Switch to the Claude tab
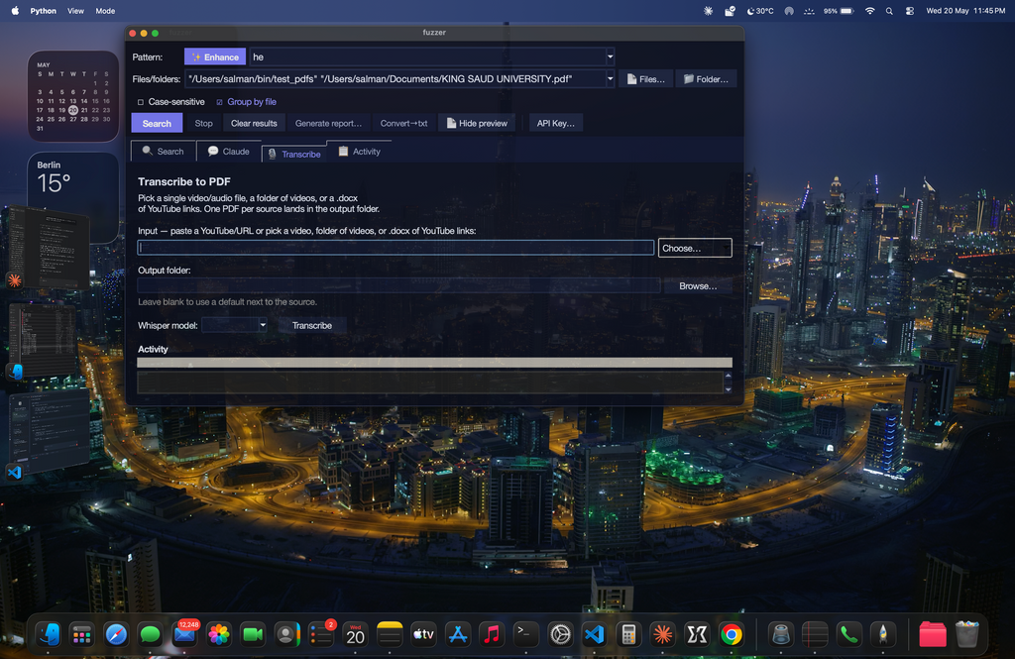 [x=229, y=152]
